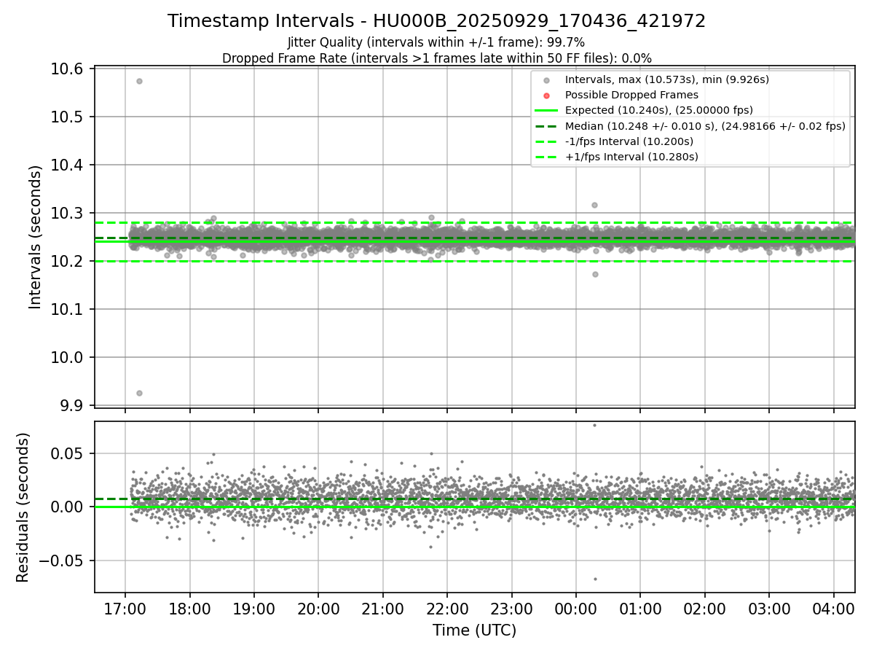The image size is (874, 656).
Task: Click the 'Intervals (seconds)' y-axis label
Action: (35, 237)
